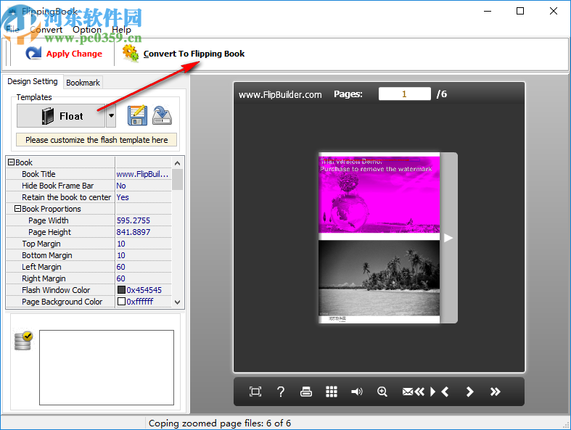Viewport: 571px width, 430px height.
Task: Open the File menu
Action: [13, 30]
